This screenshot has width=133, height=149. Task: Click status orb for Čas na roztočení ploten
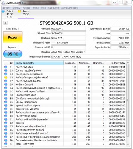pos(6,70)
